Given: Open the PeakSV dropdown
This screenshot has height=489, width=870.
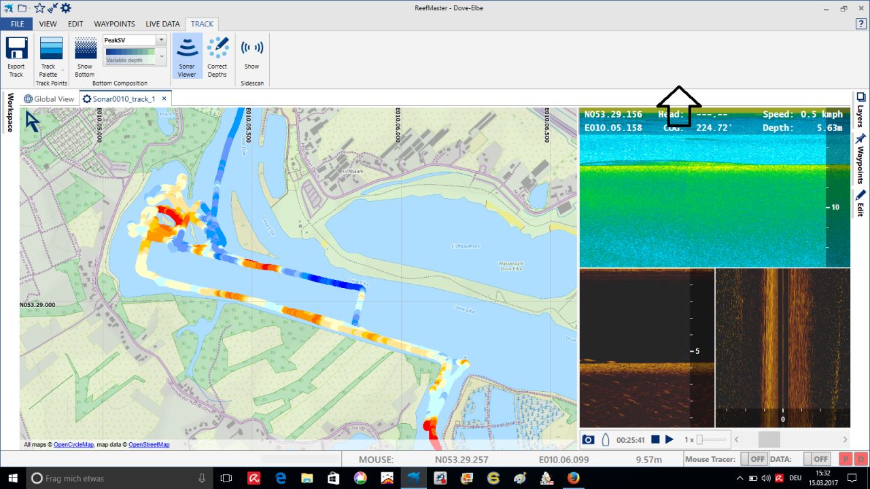Looking at the screenshot, I should (x=161, y=40).
